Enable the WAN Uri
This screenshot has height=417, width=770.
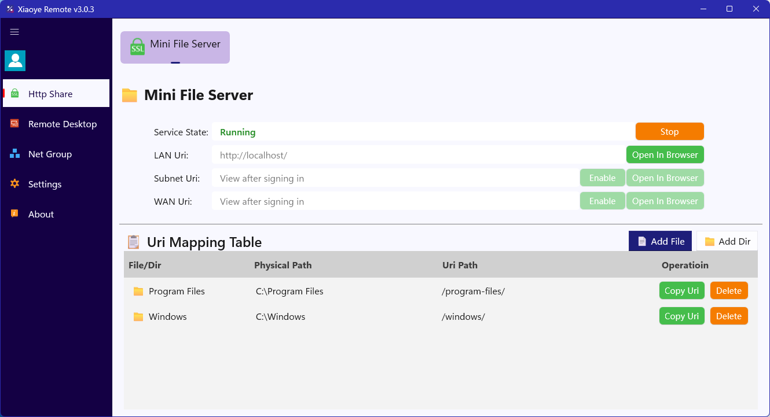[602, 201]
